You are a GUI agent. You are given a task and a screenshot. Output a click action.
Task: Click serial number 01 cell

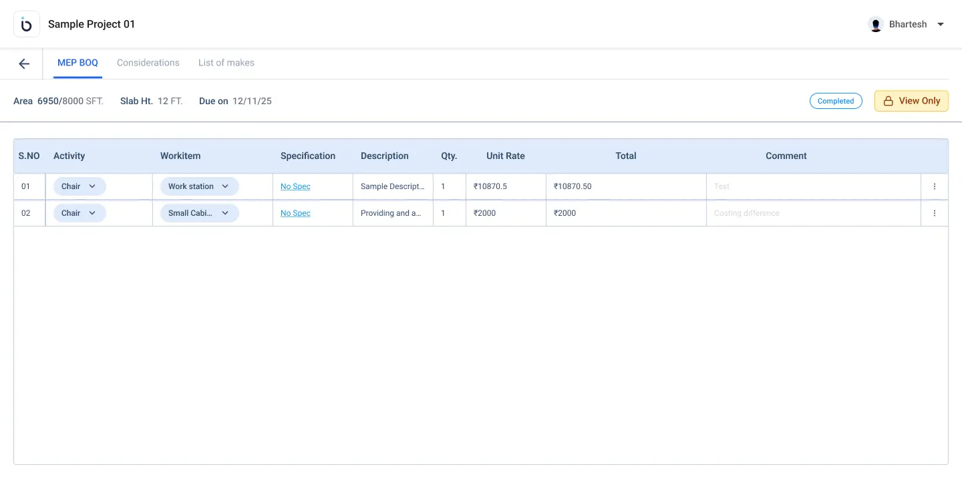click(x=29, y=186)
